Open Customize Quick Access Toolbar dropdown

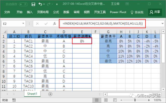coord(57,4)
